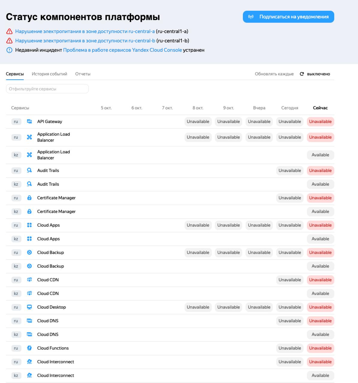
Task: Click the ru Cloud Interconnect service name
Action: pos(56,362)
